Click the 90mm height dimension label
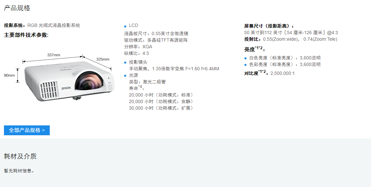The height and width of the screenshot is (195, 371). point(9,75)
